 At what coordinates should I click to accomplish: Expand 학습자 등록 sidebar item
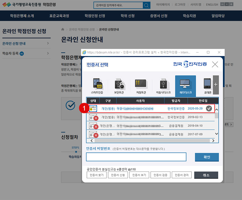(x=48, y=53)
